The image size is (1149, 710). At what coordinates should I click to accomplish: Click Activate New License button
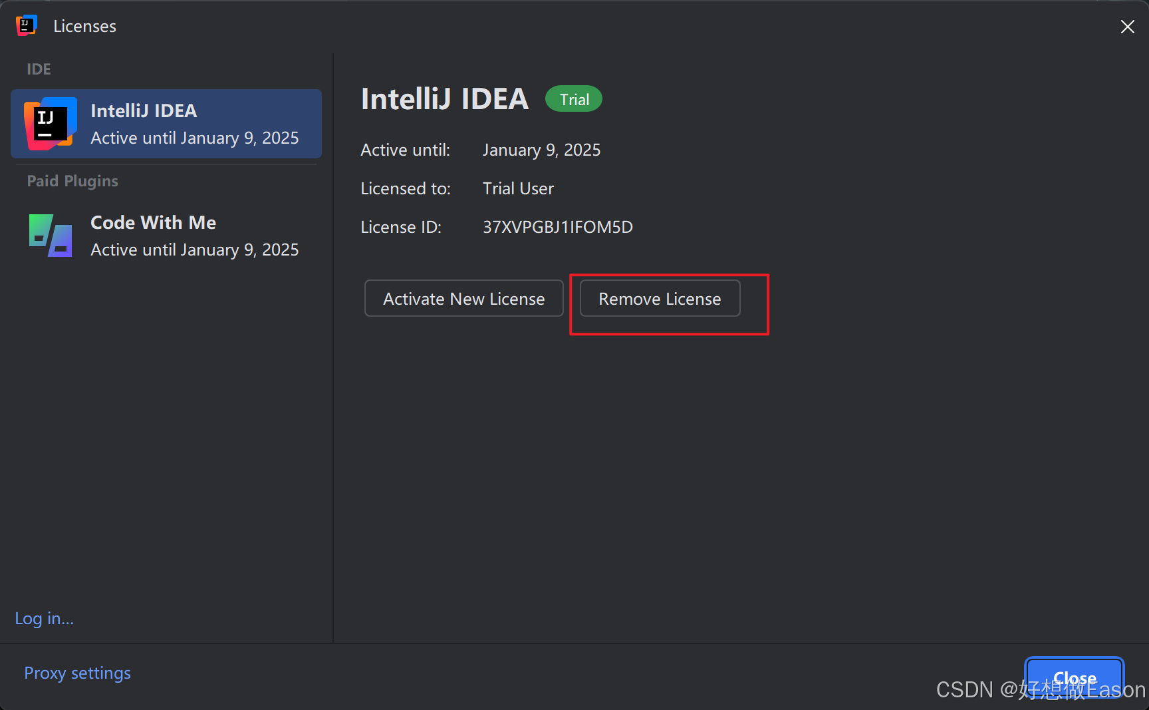463,298
